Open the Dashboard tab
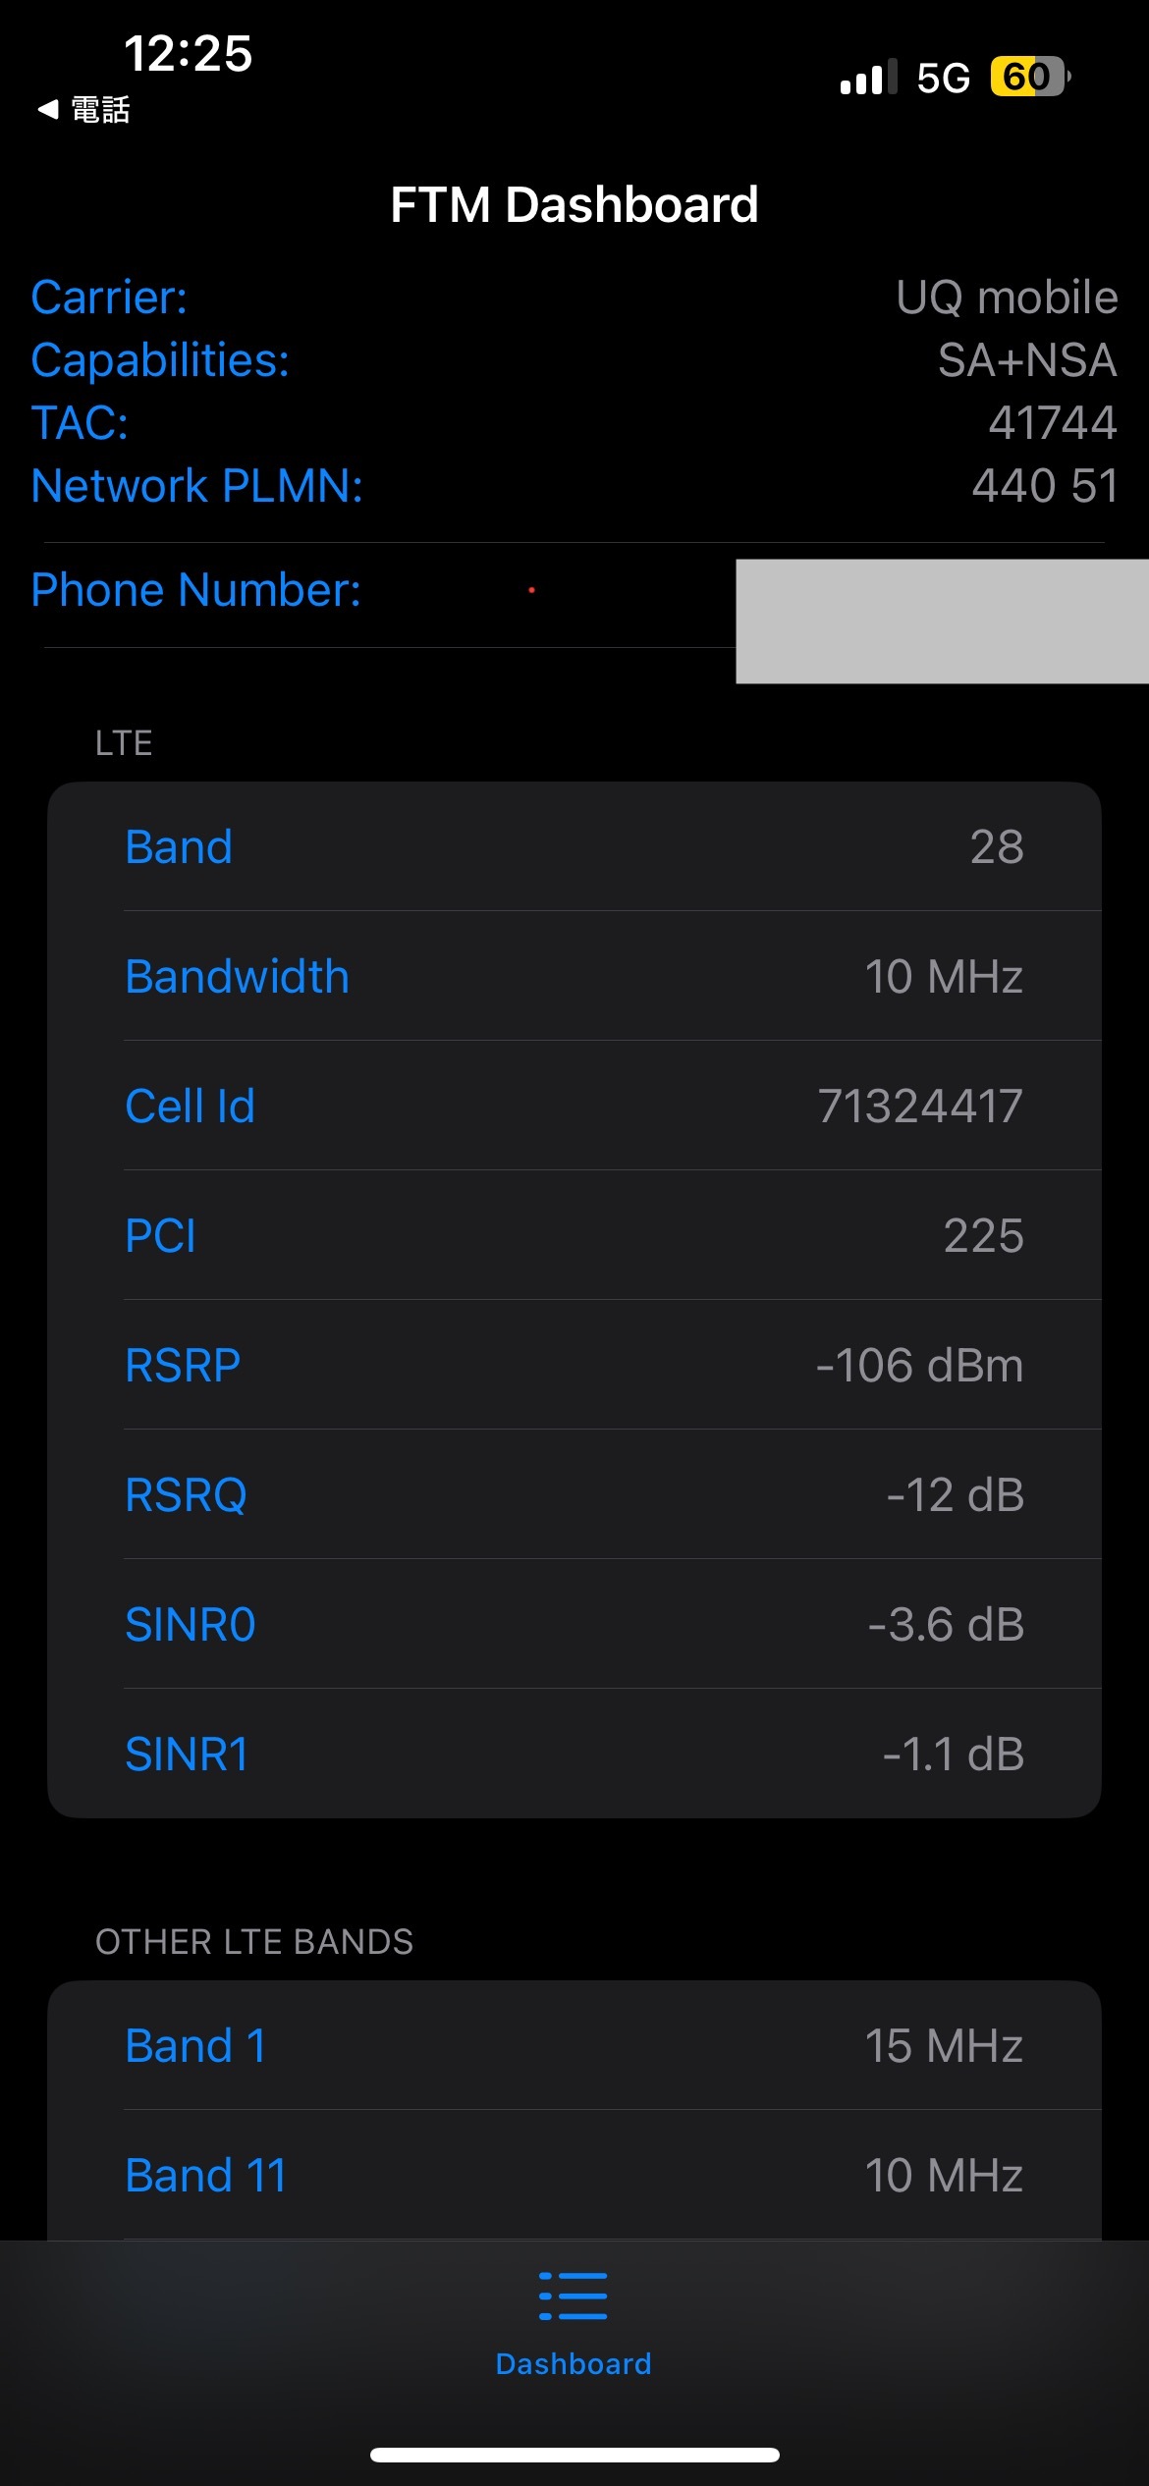 [574, 2362]
